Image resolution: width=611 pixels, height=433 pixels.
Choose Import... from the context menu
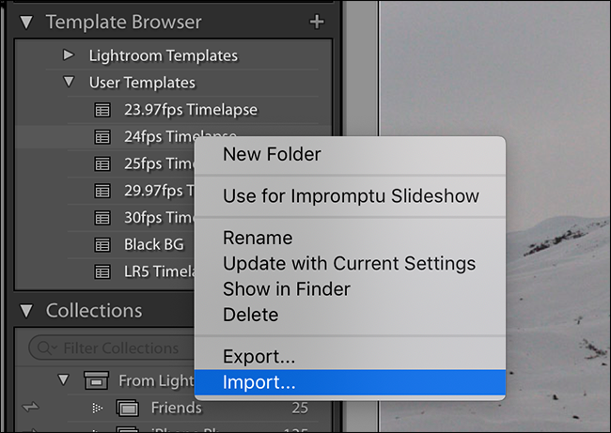[258, 383]
